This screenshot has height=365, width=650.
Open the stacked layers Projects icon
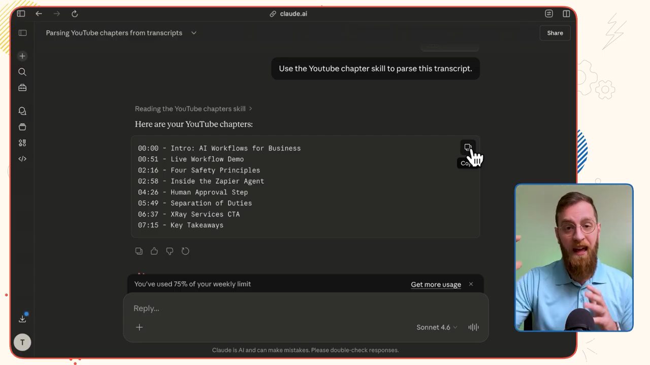pos(22,127)
